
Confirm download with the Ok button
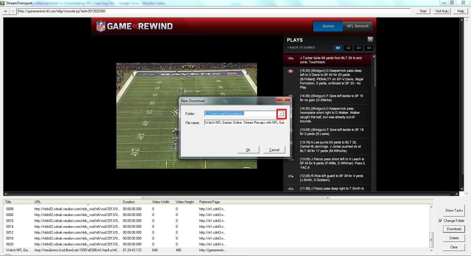click(248, 150)
